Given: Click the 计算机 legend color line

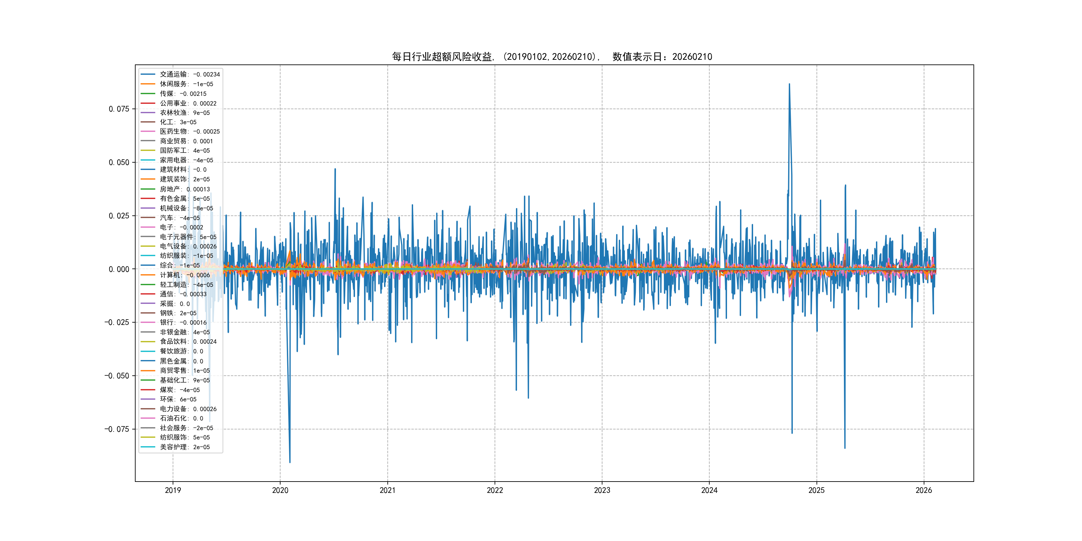Looking at the screenshot, I should coord(148,275).
